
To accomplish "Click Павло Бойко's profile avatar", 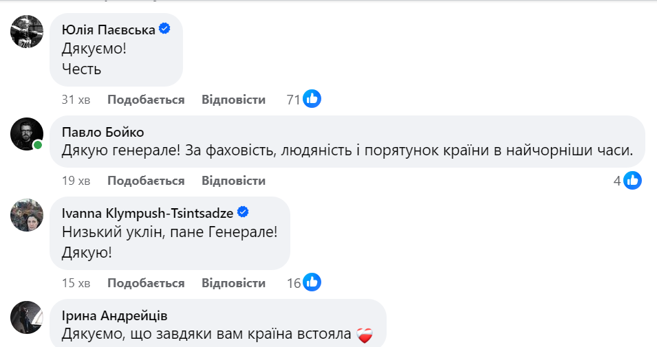I will 27,133.
